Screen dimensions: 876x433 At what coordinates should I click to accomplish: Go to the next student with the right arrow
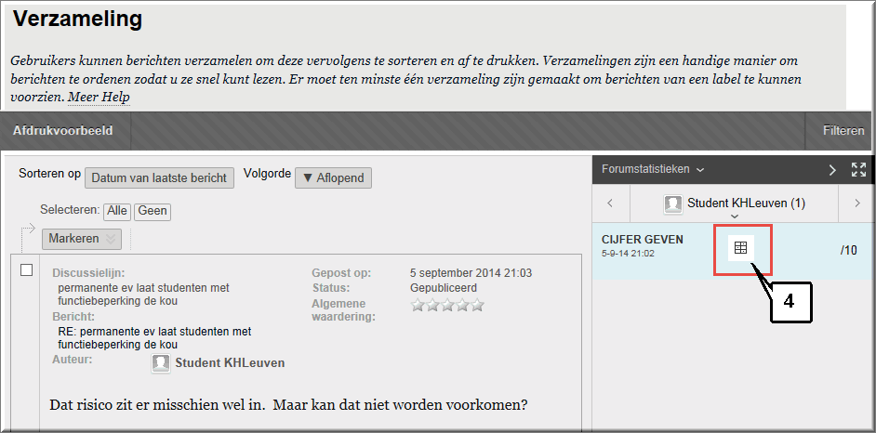(x=857, y=203)
